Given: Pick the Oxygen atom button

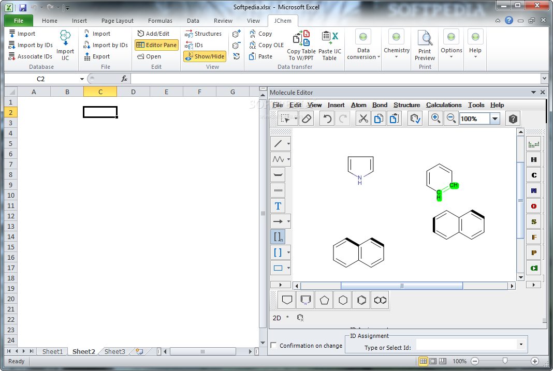Looking at the screenshot, I should [x=534, y=206].
